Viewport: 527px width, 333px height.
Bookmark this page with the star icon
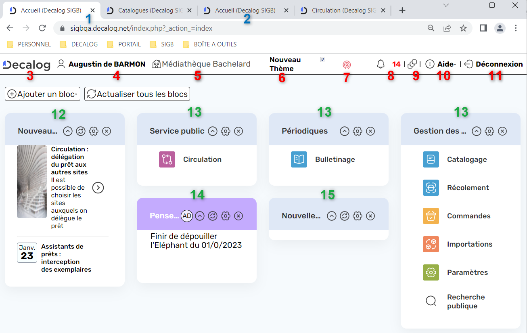[x=463, y=28]
